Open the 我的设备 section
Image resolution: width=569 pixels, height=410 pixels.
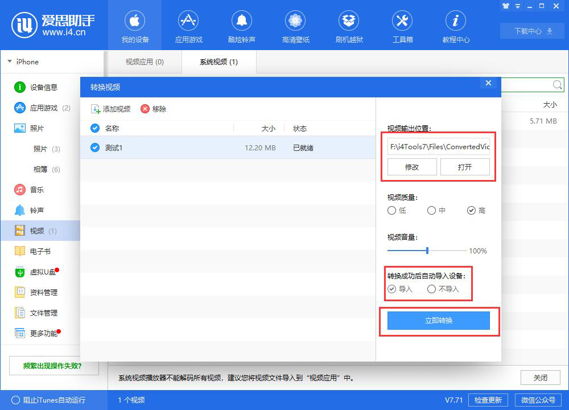tap(134, 25)
